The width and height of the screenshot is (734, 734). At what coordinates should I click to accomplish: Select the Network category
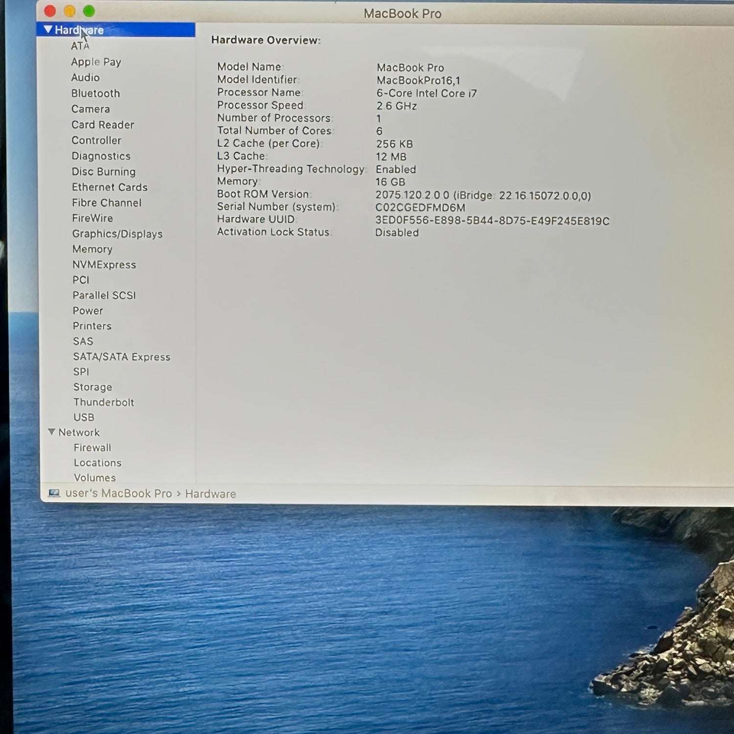79,432
